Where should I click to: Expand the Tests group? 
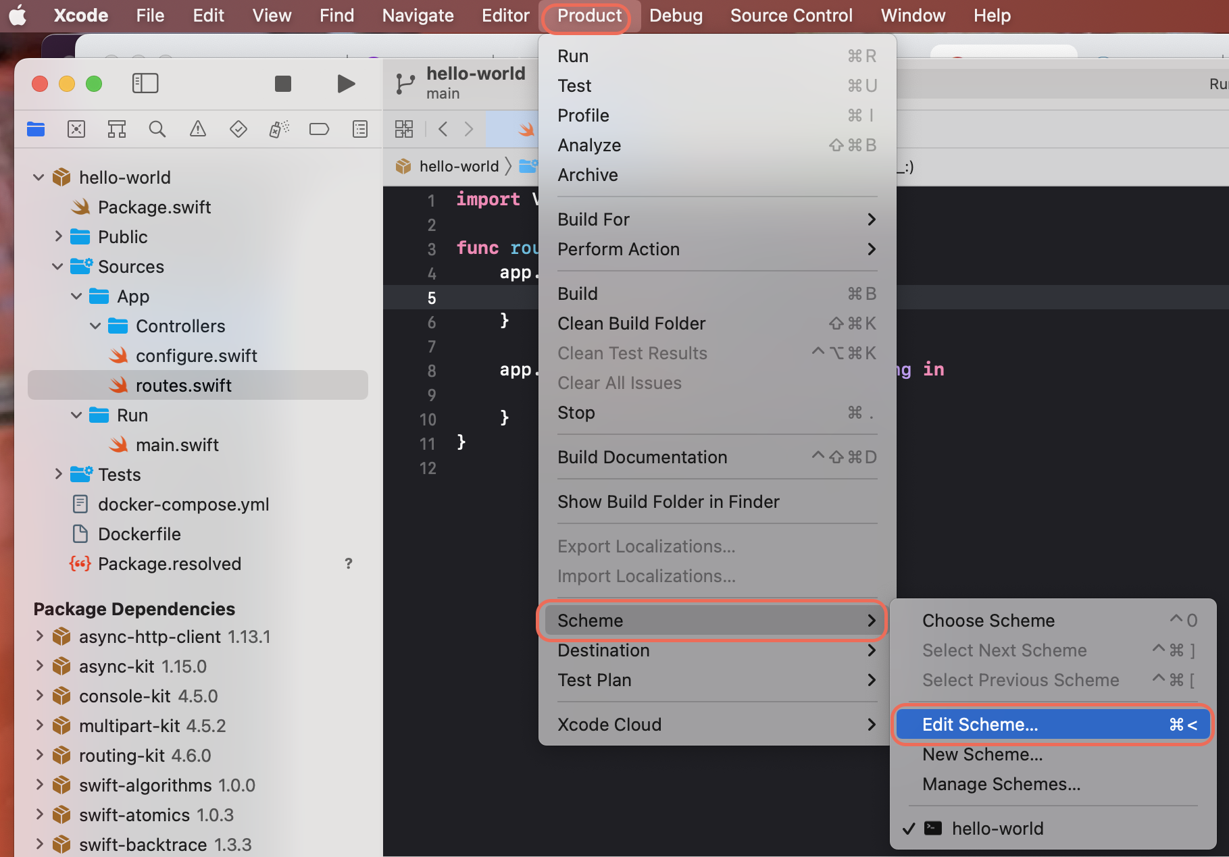(x=57, y=474)
